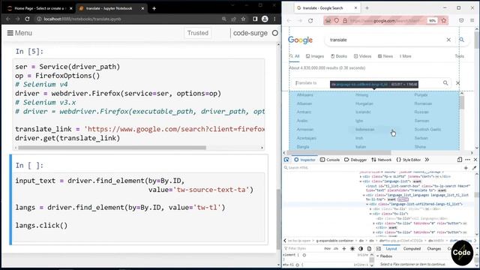
Task: Click the Search HTML field
Action: coord(372,168)
